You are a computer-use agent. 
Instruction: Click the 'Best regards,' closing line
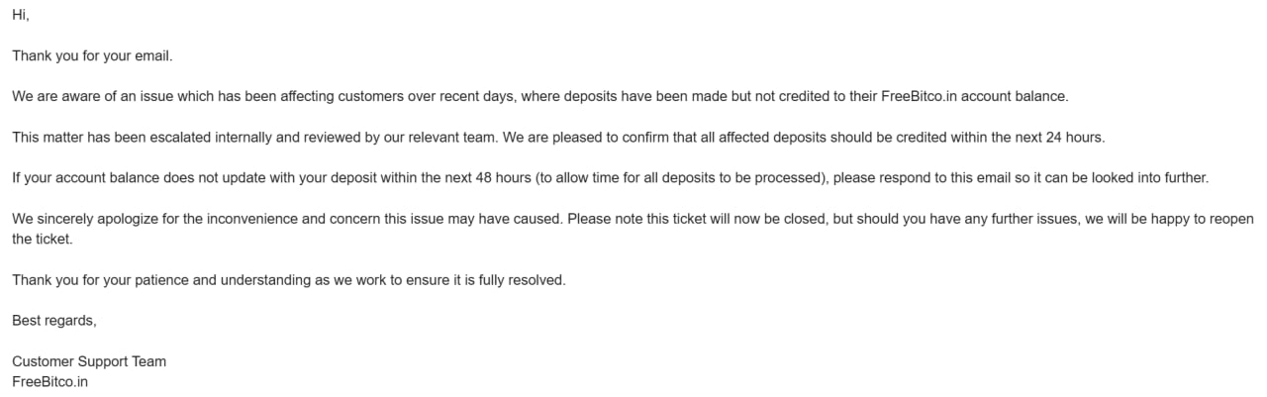[x=54, y=321]
